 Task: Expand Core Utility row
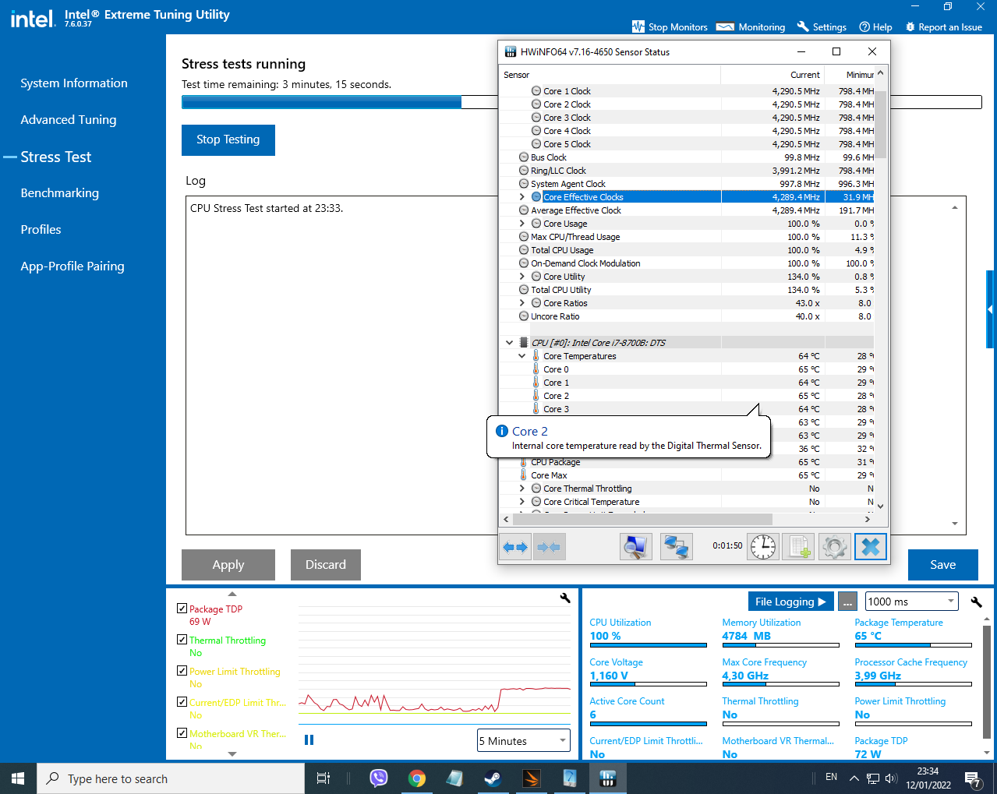522,277
